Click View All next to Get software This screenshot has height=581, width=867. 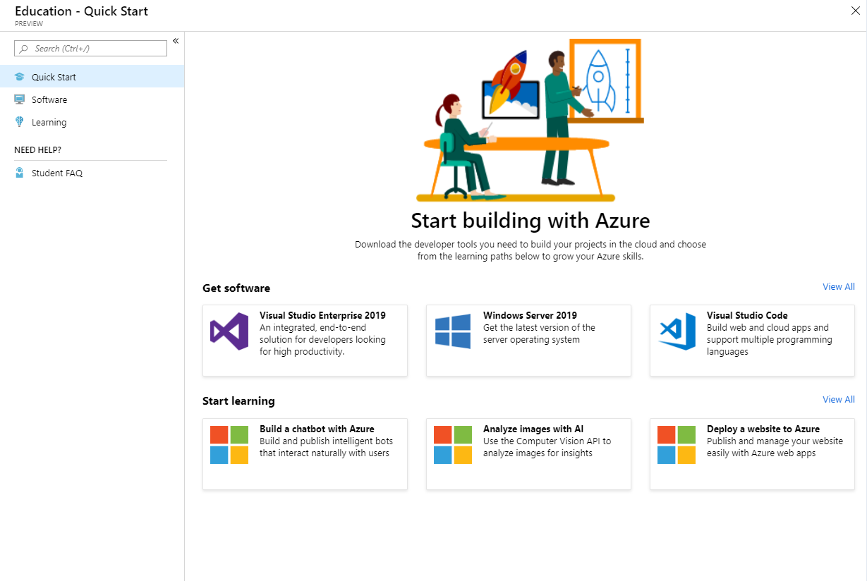(838, 286)
